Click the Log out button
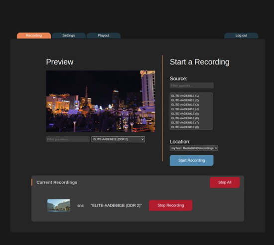Viewport: 274px width, 245px height. (241, 35)
